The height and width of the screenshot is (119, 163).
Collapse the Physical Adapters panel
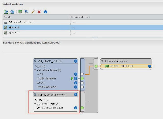click(102, 61)
